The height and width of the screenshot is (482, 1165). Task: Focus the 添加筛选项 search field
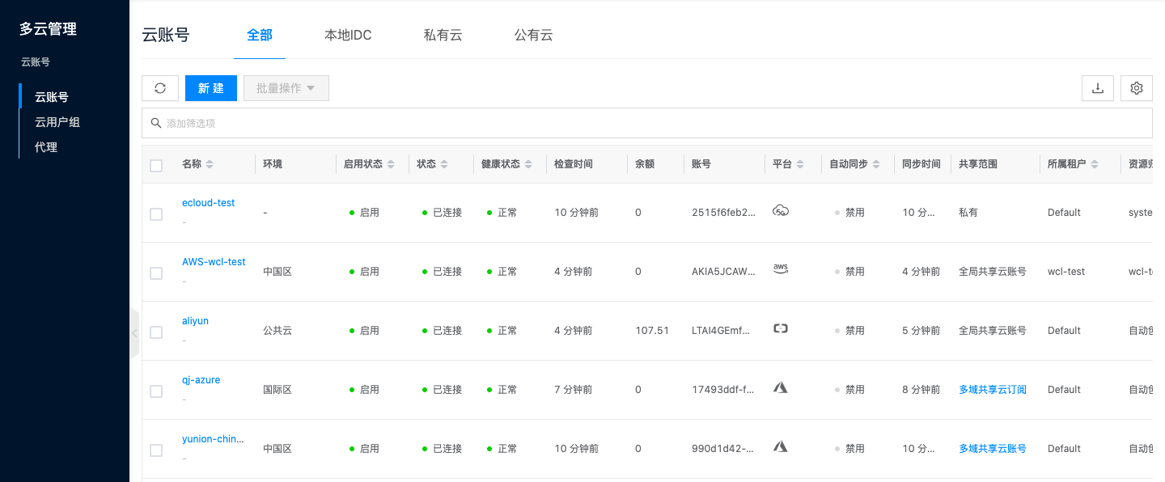pyautogui.click(x=647, y=123)
